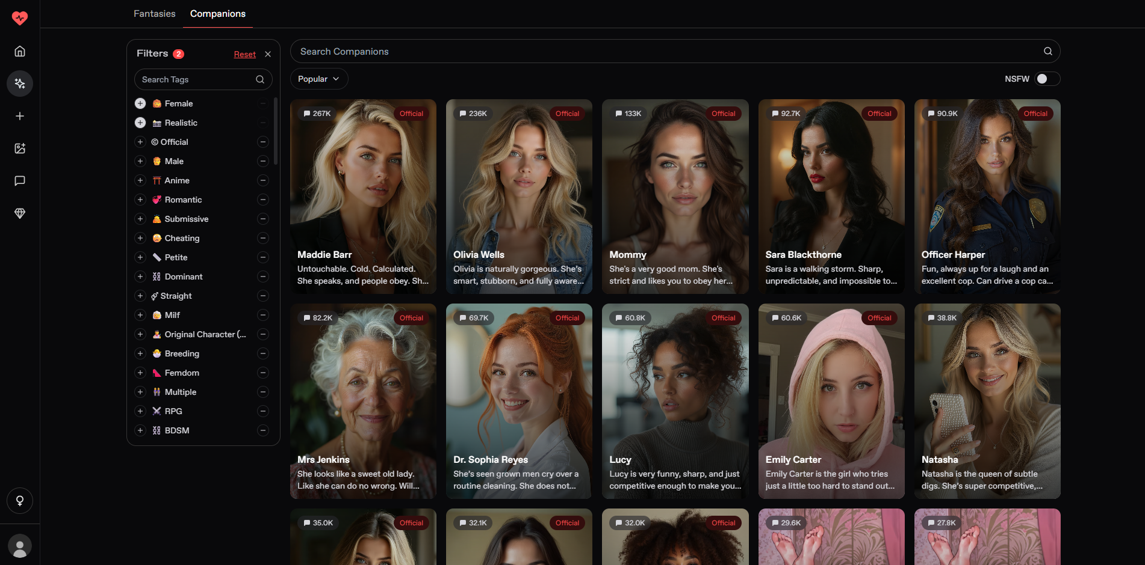Include the Milf tag with plus

pos(140,315)
